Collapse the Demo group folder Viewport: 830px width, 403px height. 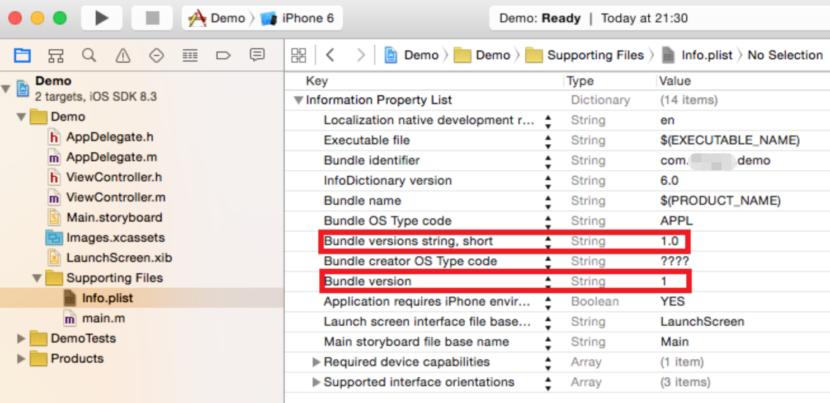[21, 117]
